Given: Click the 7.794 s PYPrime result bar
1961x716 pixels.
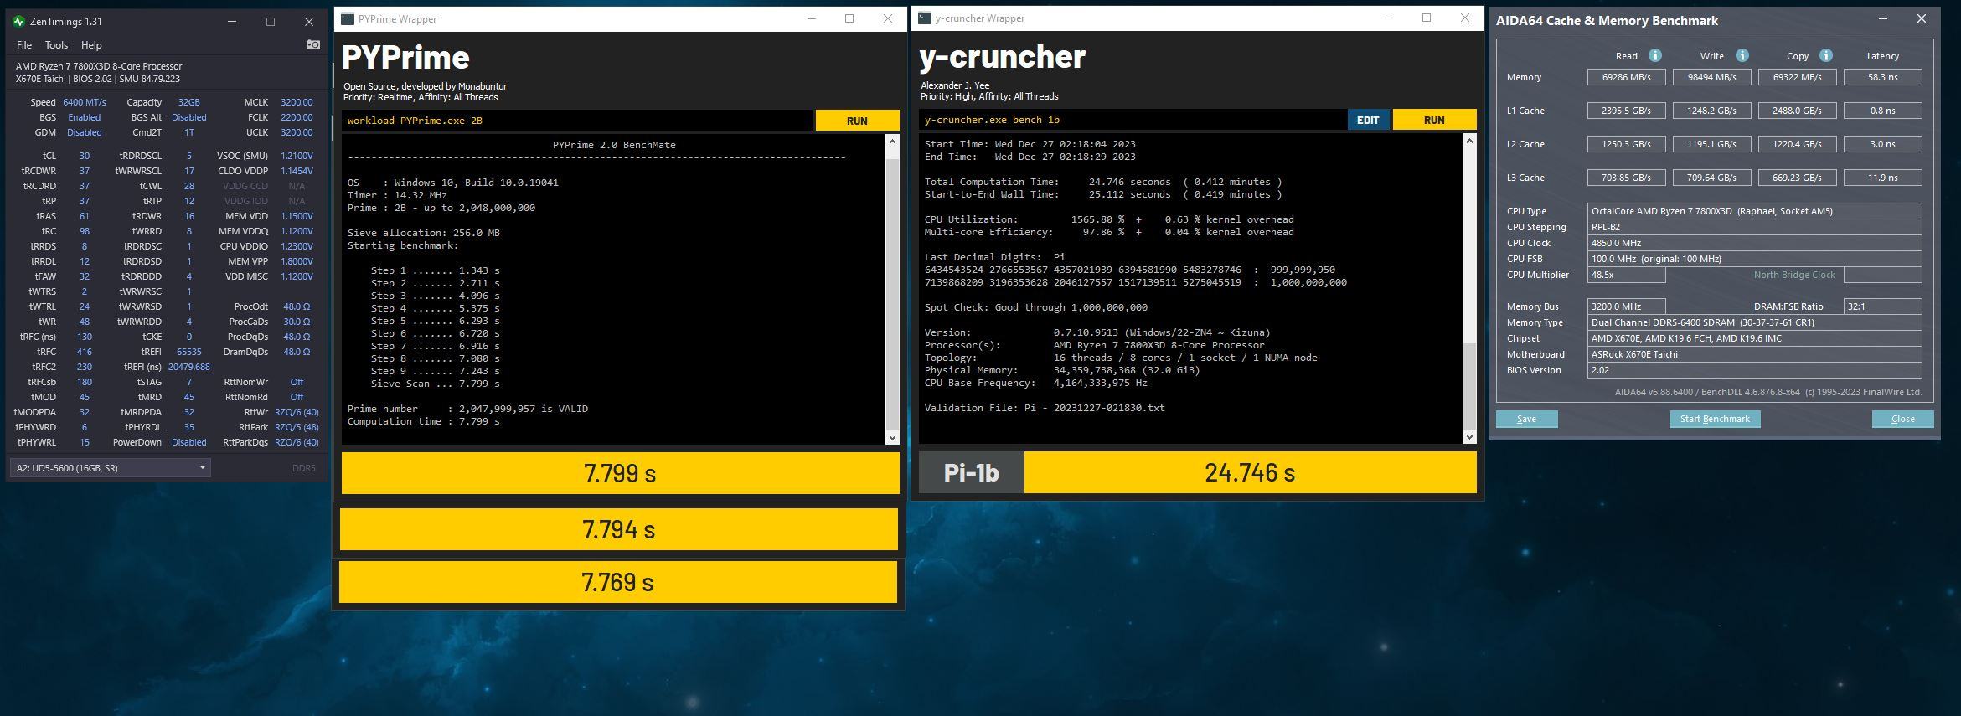Looking at the screenshot, I should coord(618,529).
